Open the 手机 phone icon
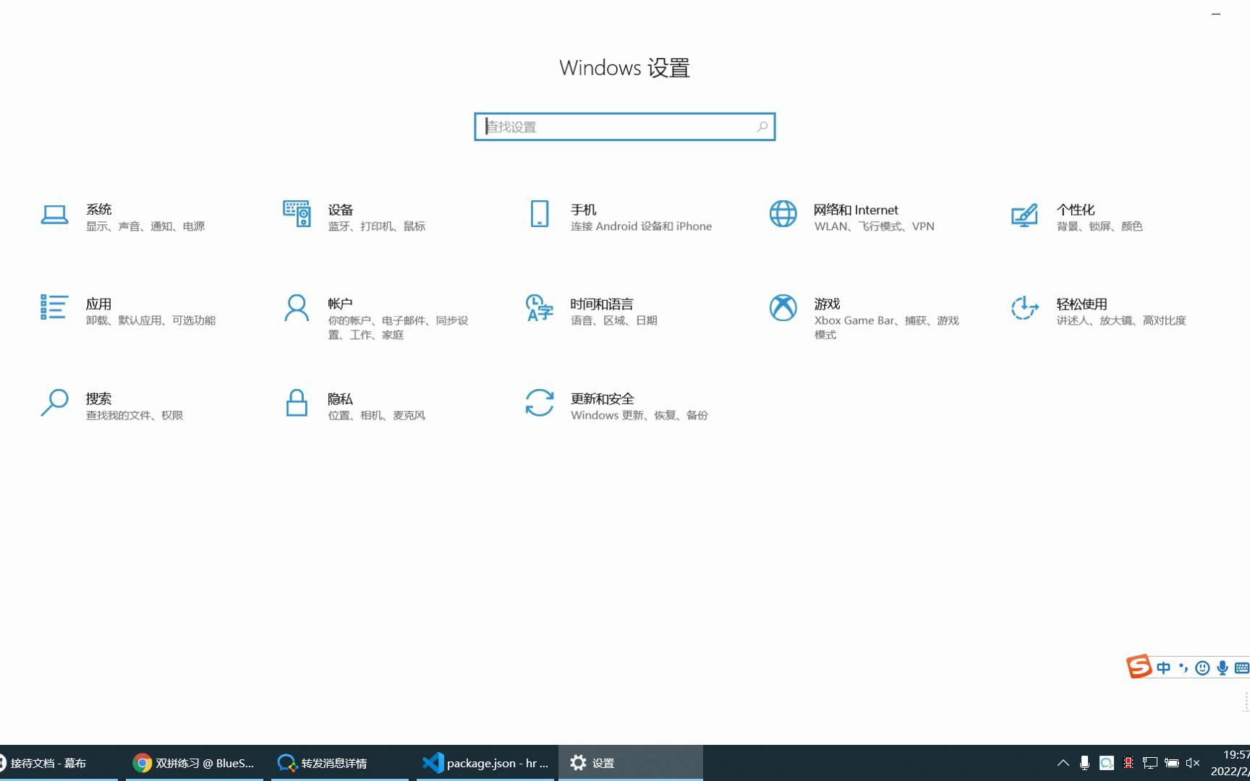Viewport: 1250px width, 781px height. 540,214
